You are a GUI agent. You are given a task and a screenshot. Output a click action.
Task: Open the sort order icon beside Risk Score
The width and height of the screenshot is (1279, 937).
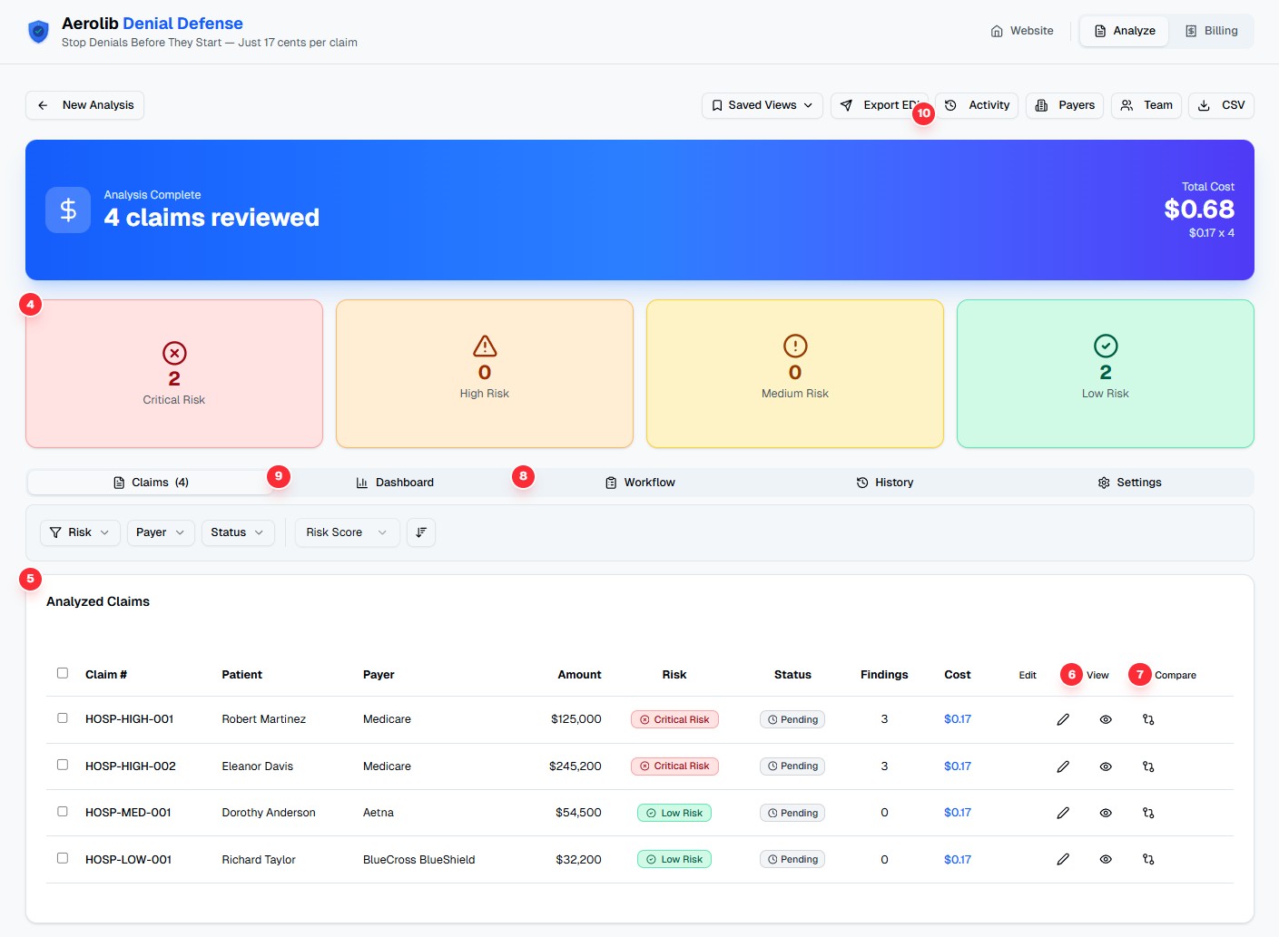coord(420,532)
